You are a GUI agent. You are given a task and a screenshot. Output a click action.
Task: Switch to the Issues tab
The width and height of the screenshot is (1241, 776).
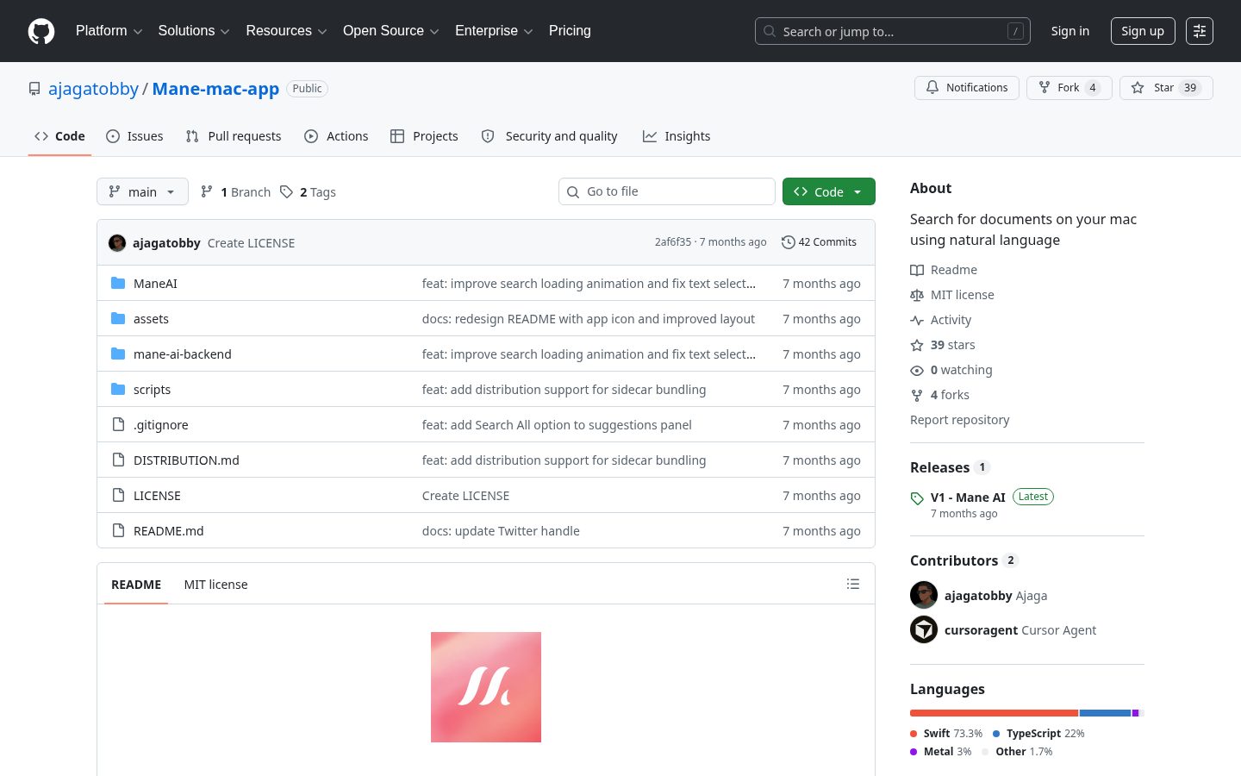tap(134, 136)
